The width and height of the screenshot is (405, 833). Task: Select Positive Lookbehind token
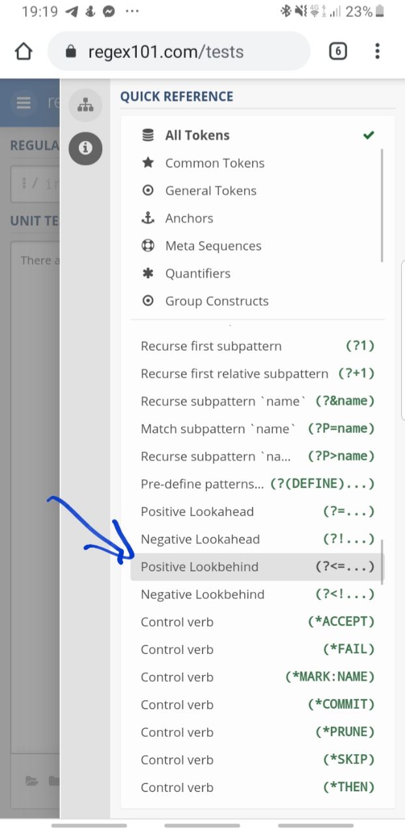point(257,567)
